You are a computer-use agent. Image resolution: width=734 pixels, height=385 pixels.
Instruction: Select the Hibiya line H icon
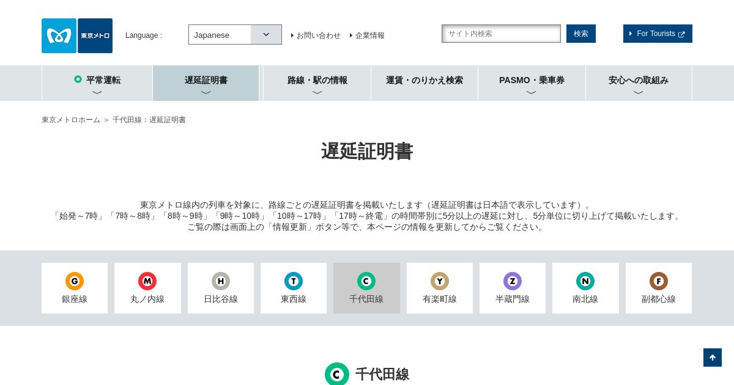(x=221, y=281)
